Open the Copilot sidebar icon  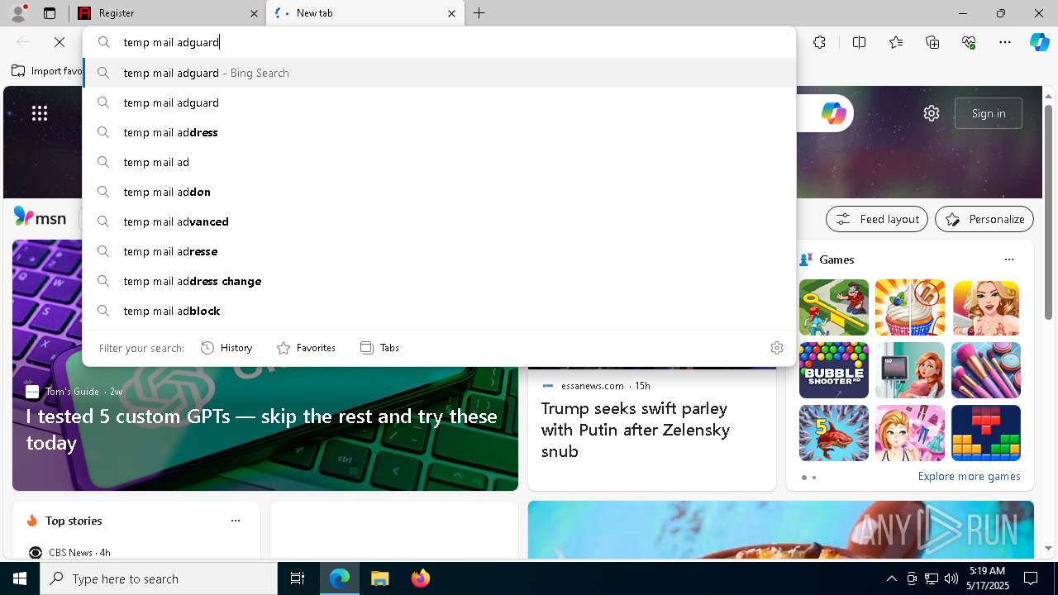(1039, 42)
